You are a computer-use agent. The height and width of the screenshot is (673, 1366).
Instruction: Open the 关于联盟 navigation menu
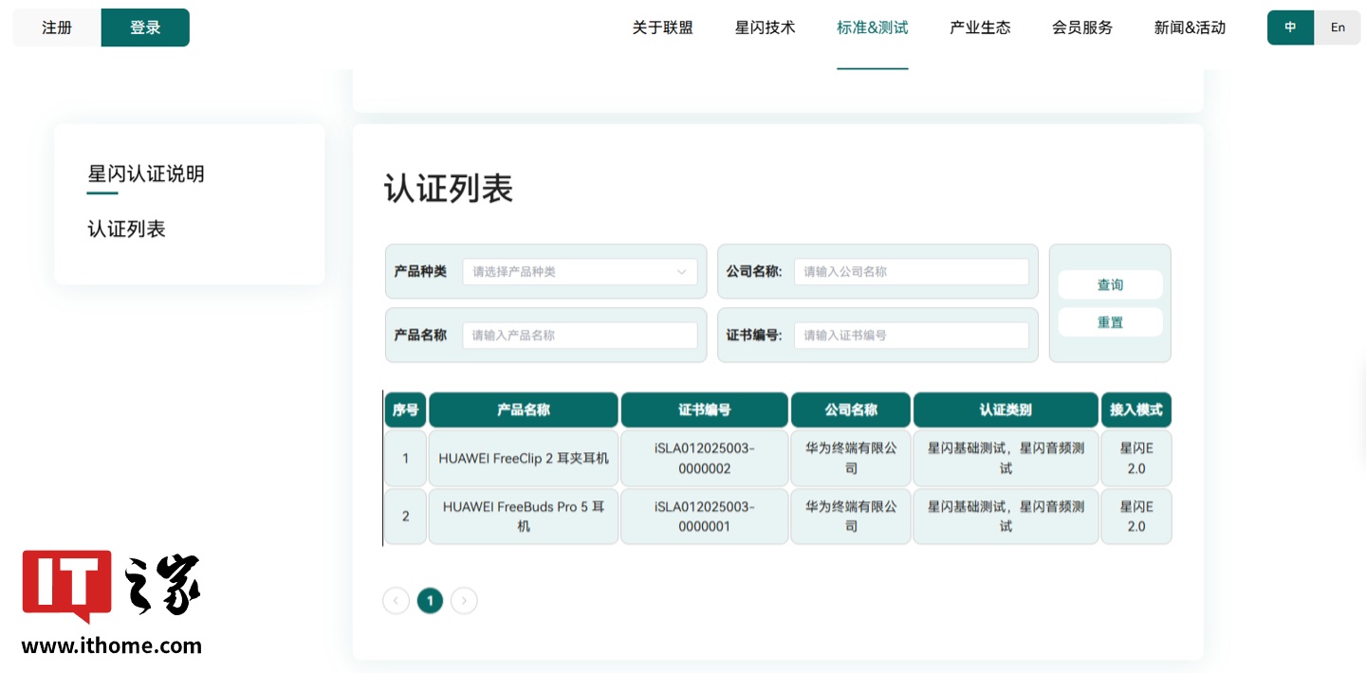(662, 28)
